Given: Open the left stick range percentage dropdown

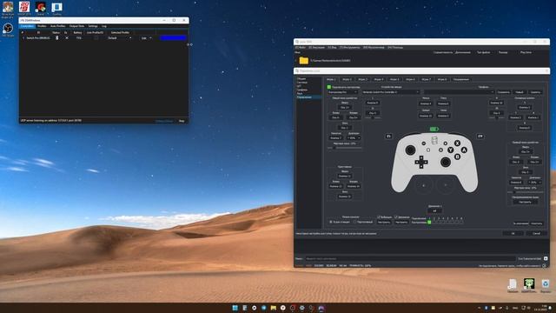Looking at the screenshot, I should (x=354, y=137).
